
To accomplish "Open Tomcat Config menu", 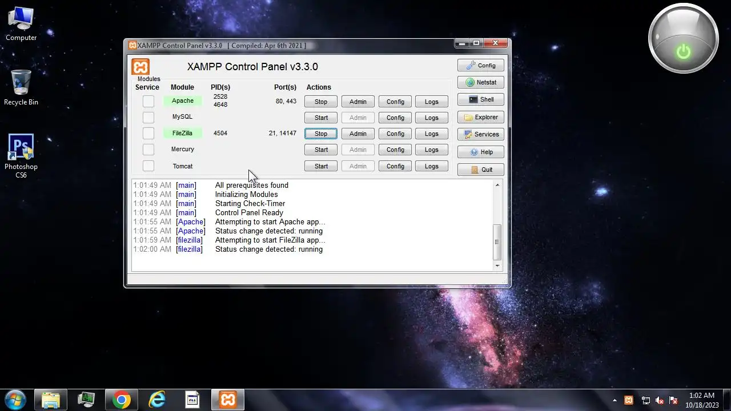I will coord(395,166).
